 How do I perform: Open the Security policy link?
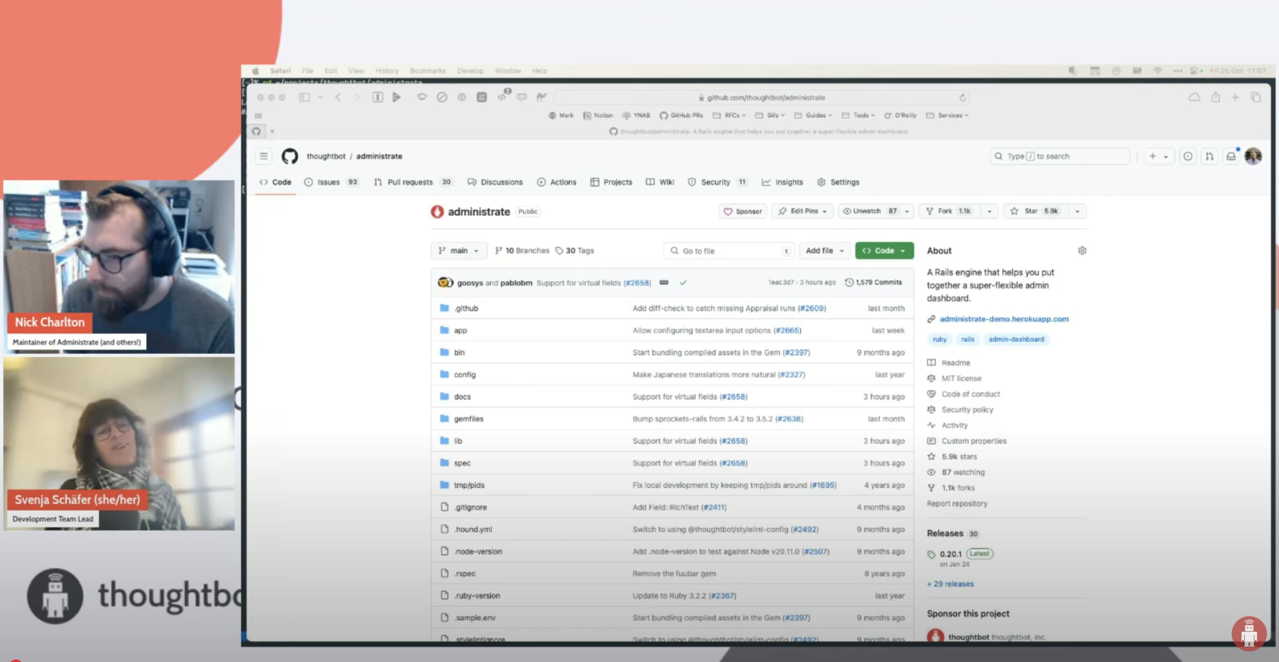967,409
